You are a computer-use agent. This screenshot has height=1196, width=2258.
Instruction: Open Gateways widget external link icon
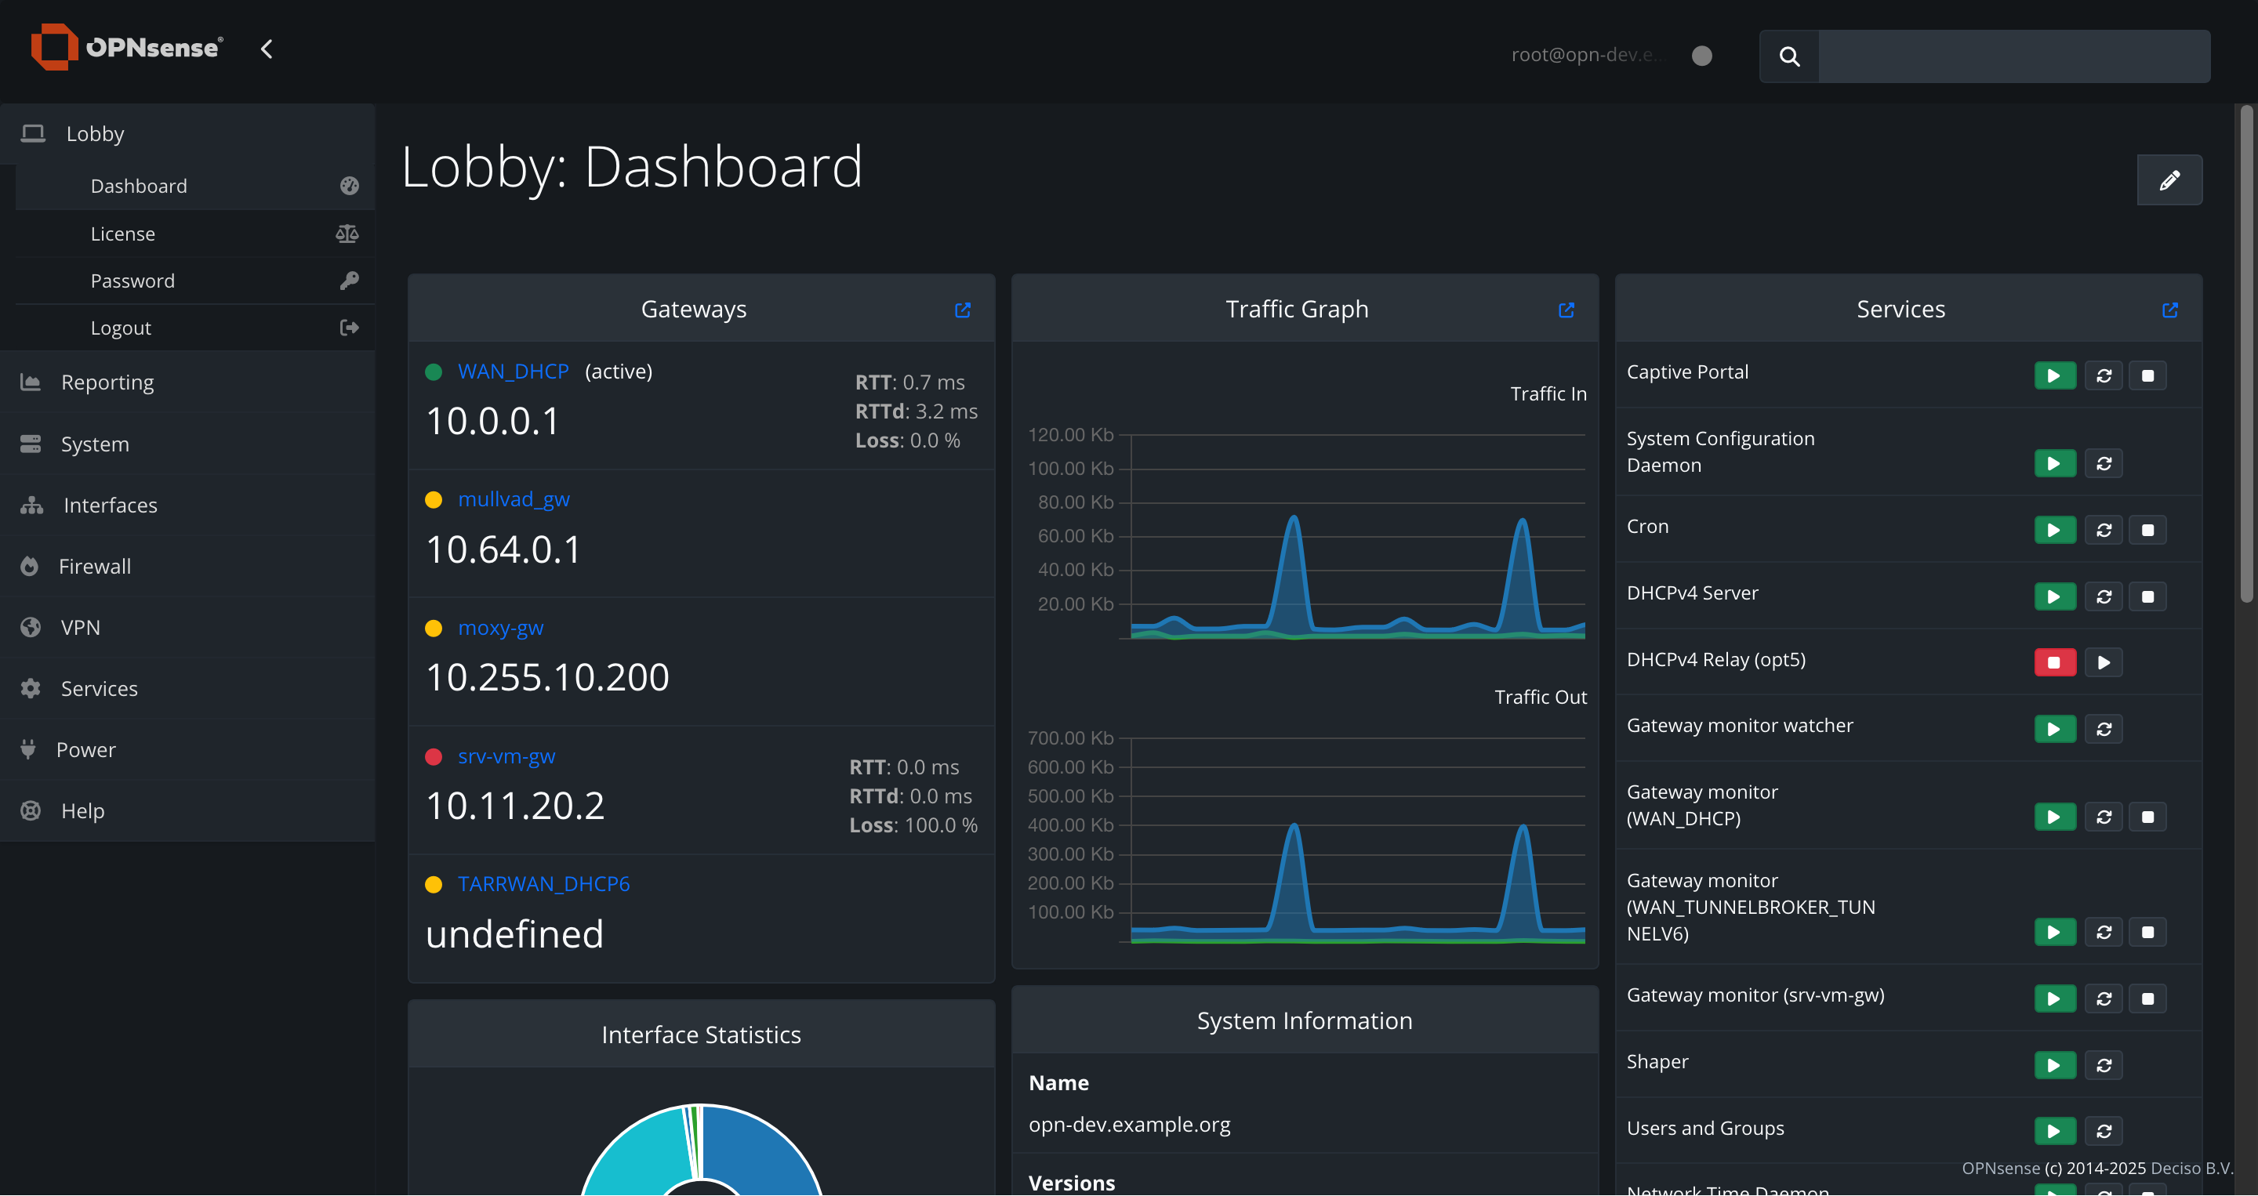coord(963,310)
